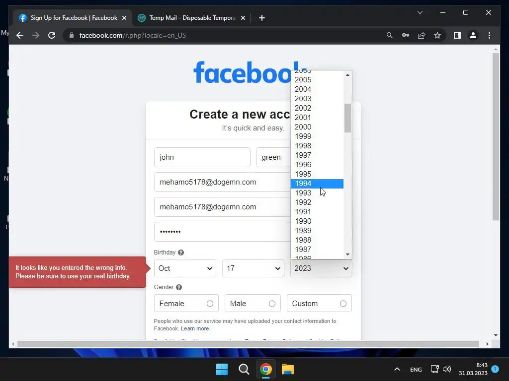Show Gender help question mark

coord(179,287)
